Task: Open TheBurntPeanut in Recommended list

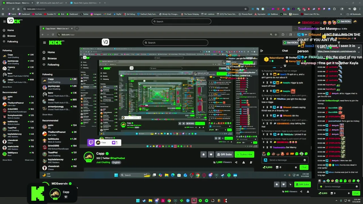Action: tap(18, 104)
